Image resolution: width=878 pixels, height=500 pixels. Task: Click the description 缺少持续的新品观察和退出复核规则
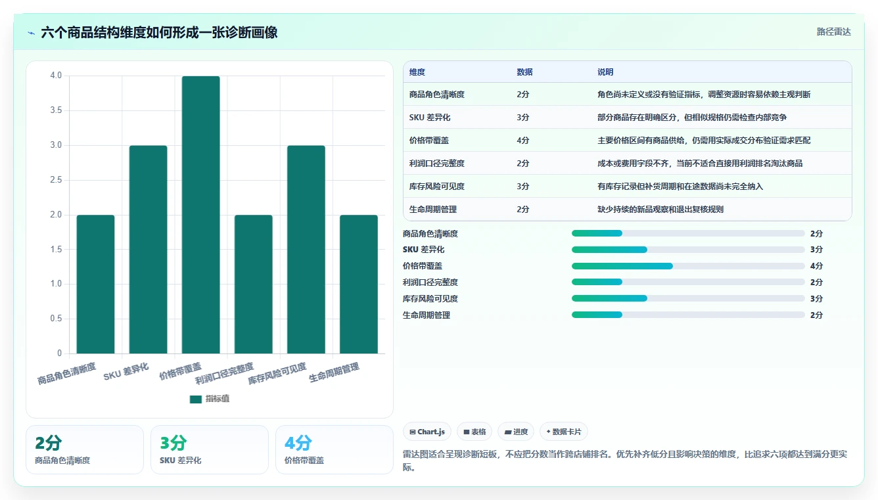coord(660,209)
